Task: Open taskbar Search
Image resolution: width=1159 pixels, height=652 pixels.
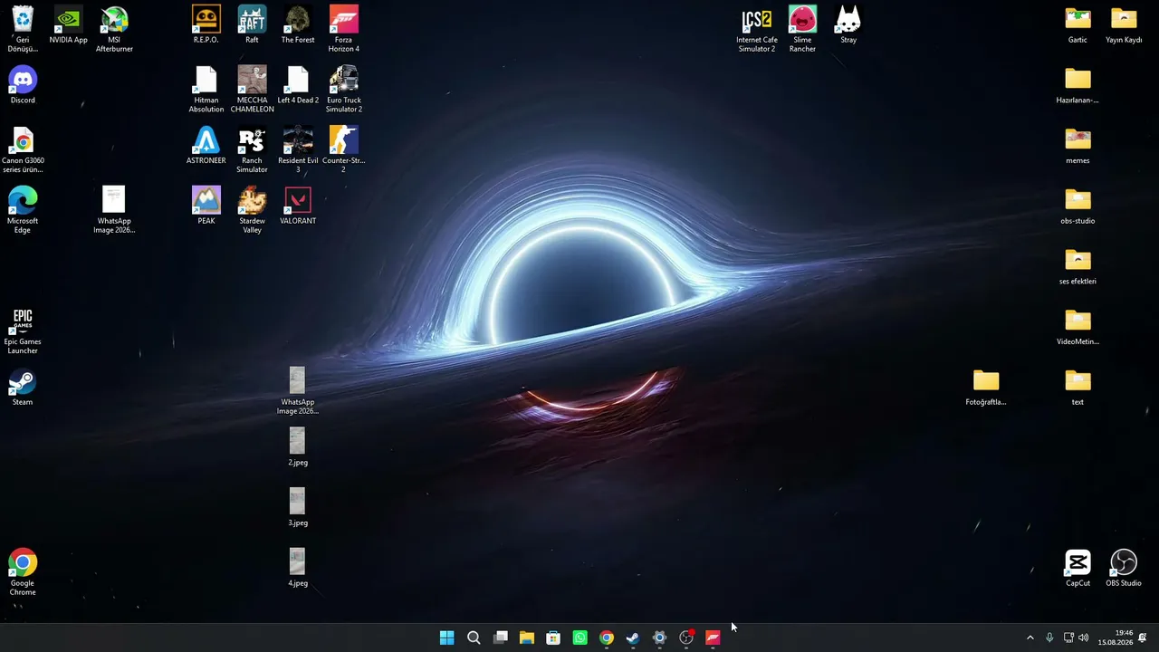Action: 474,638
